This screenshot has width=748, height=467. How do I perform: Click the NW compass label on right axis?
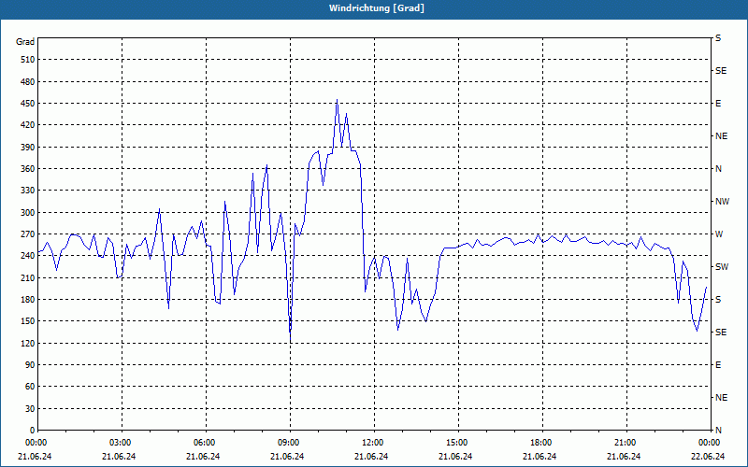point(722,202)
